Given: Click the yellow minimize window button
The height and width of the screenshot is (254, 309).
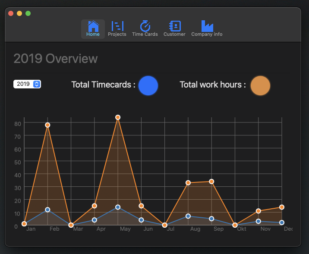Looking at the screenshot, I should pyautogui.click(x=19, y=13).
